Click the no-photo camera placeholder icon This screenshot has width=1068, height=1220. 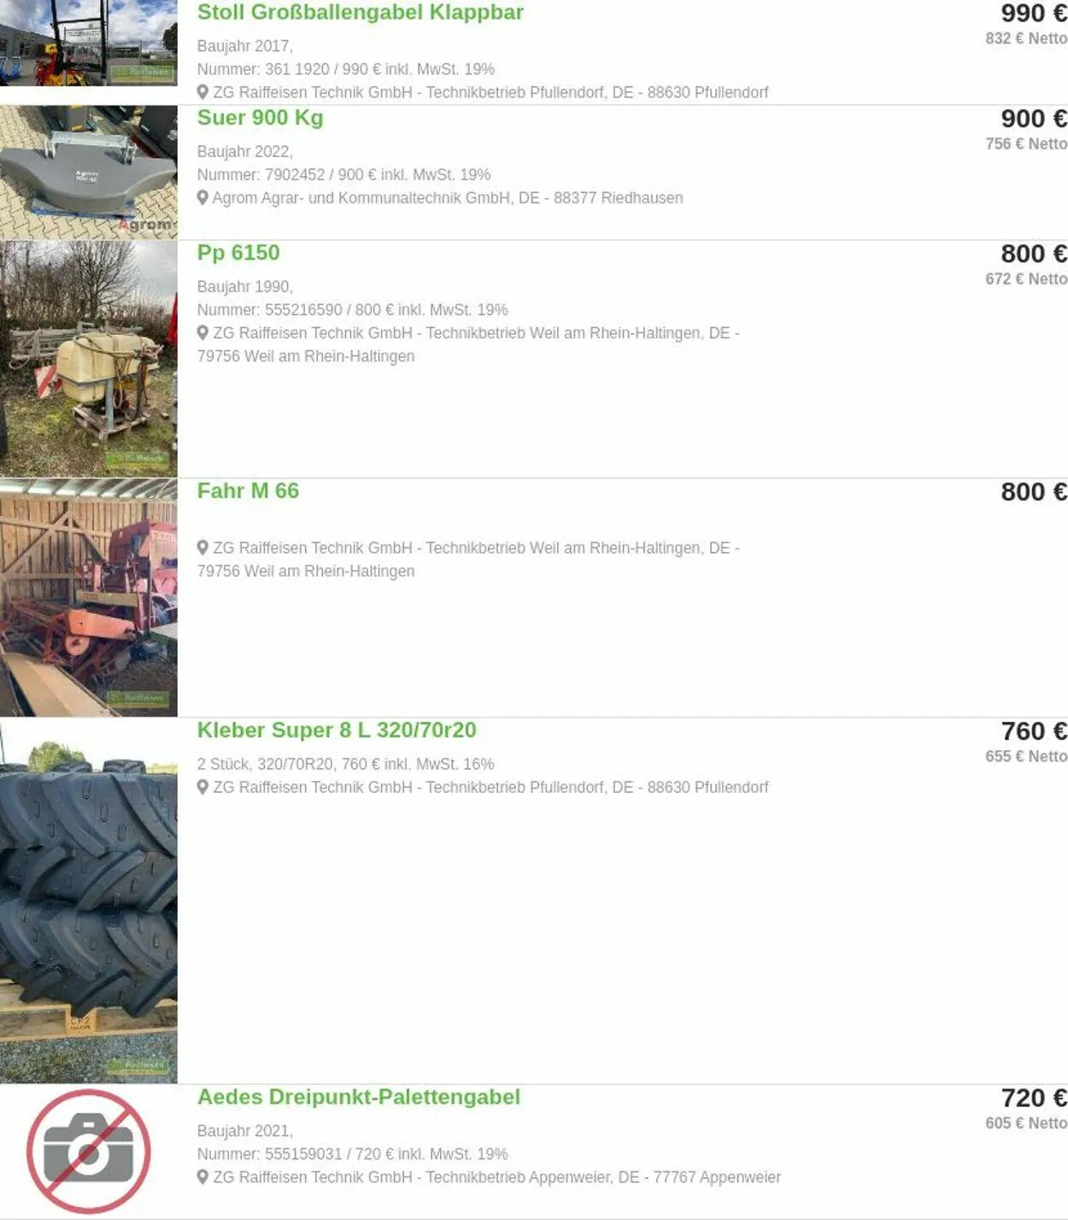point(89,1152)
